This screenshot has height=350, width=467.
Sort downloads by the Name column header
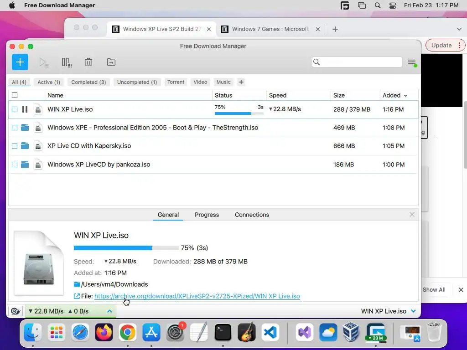(55, 95)
